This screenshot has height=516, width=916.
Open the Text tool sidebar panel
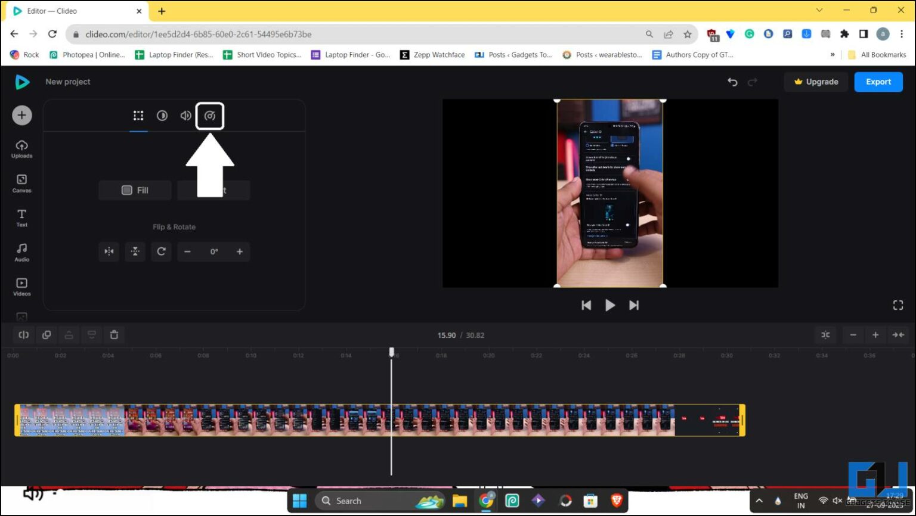(x=21, y=217)
